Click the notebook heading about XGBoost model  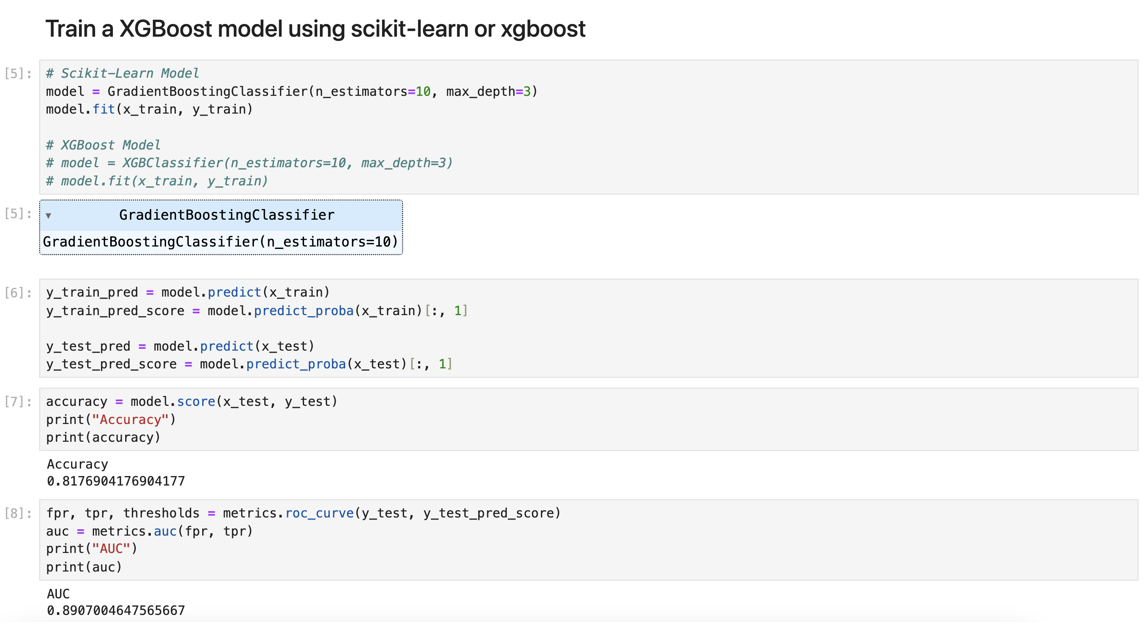[315, 29]
